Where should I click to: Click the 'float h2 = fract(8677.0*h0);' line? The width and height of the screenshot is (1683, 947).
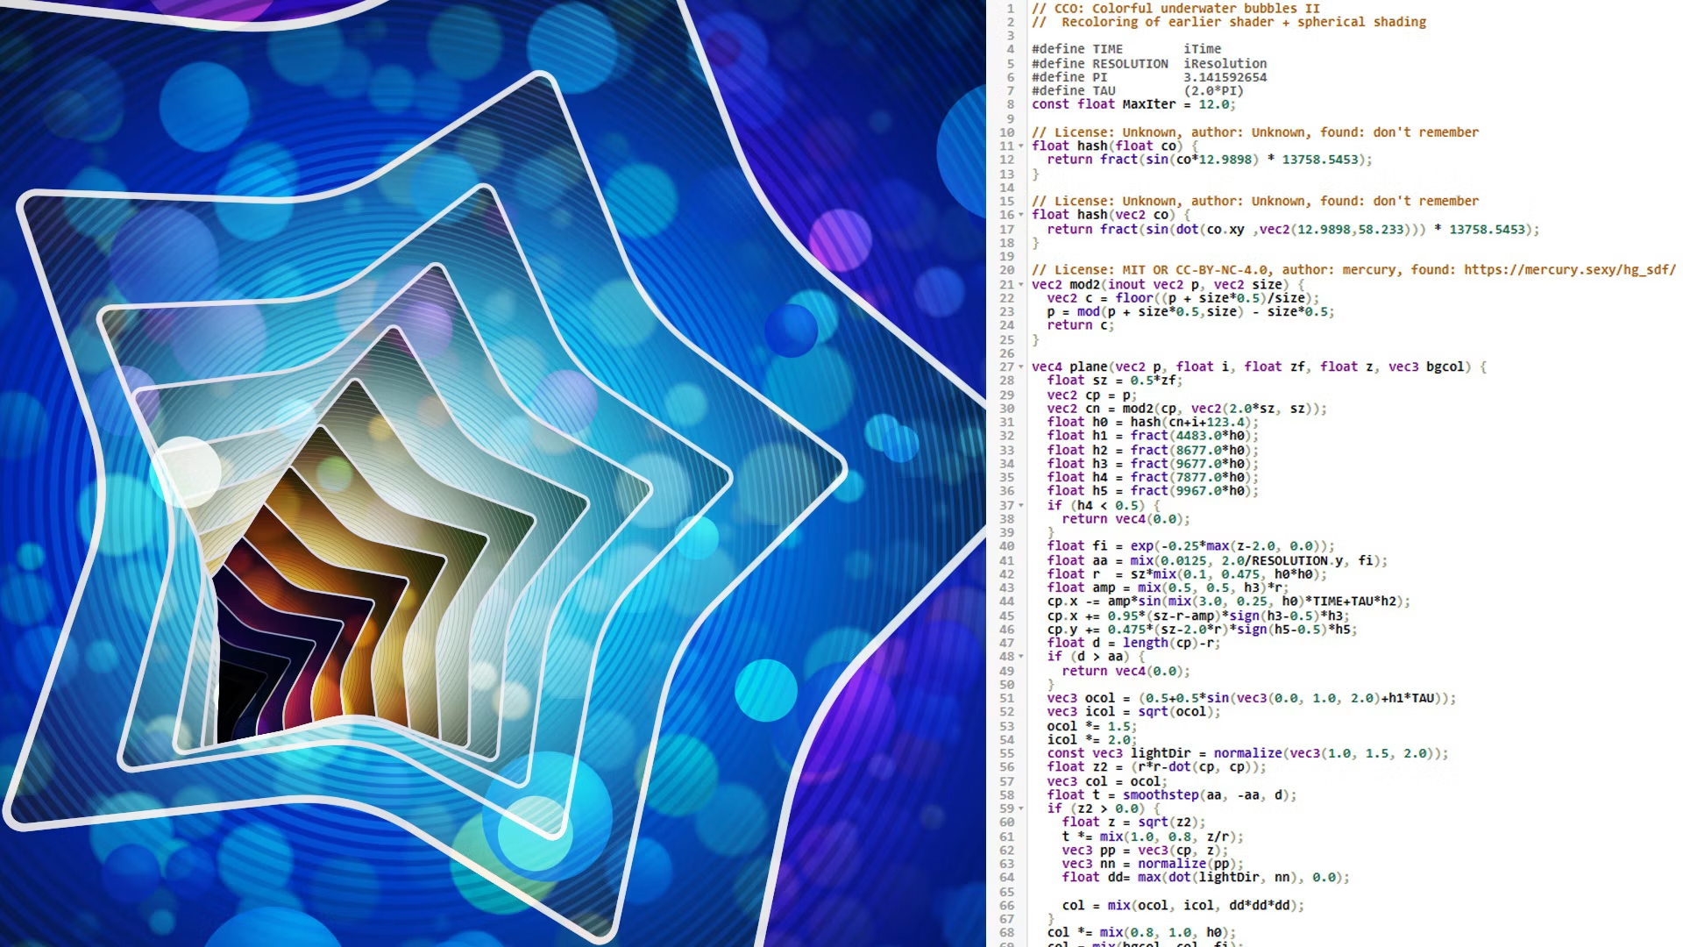tap(1153, 450)
